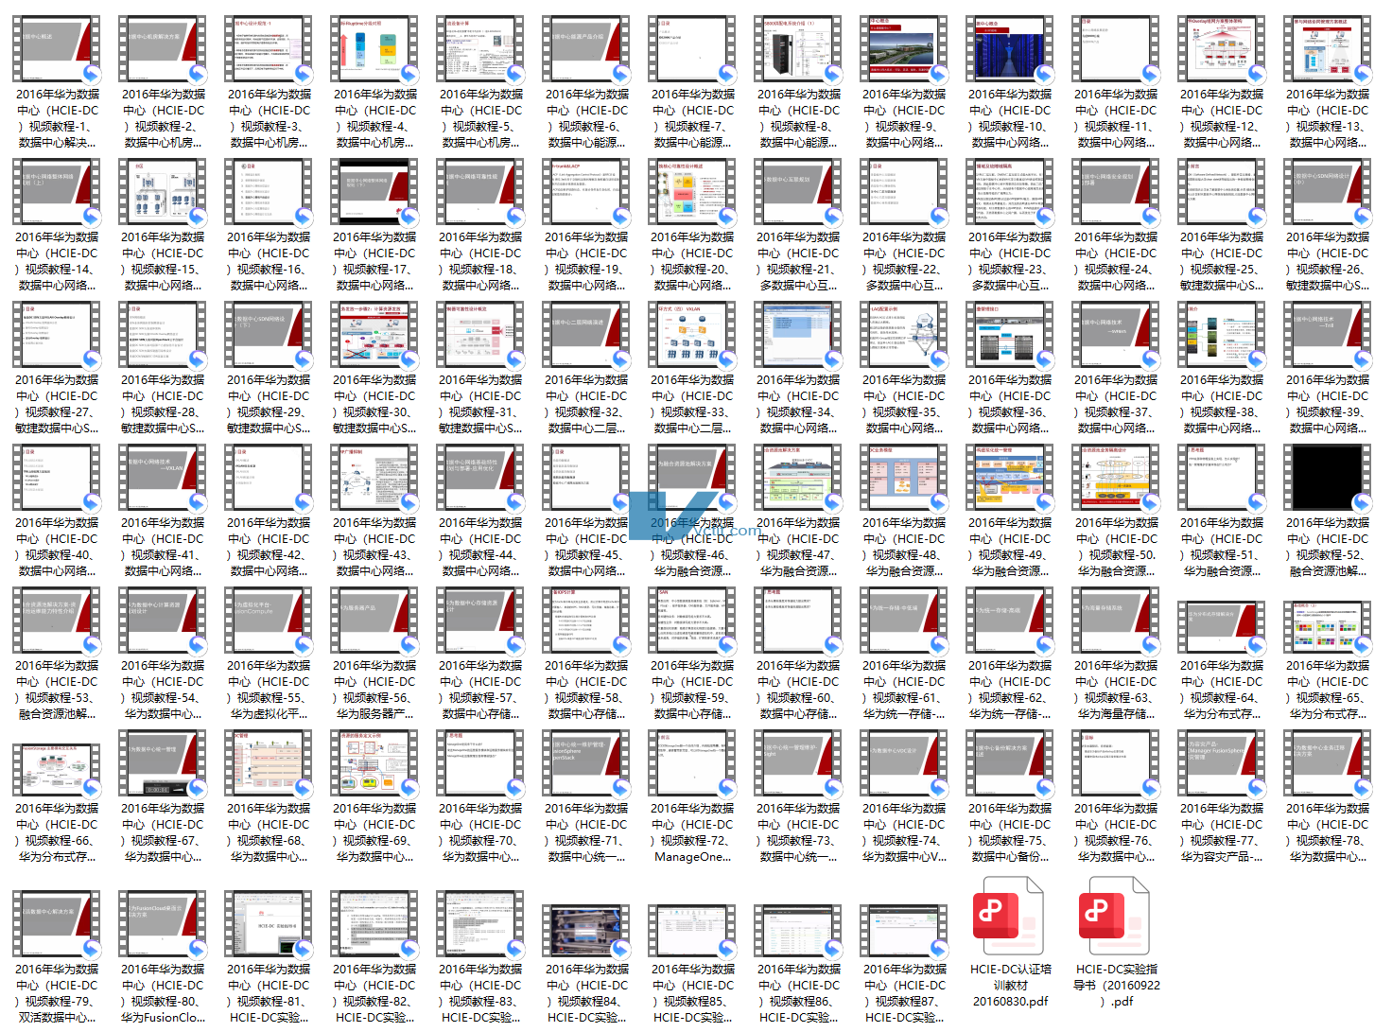
Task: Select the 视频教程-81 video file icon
Action: (x=269, y=924)
